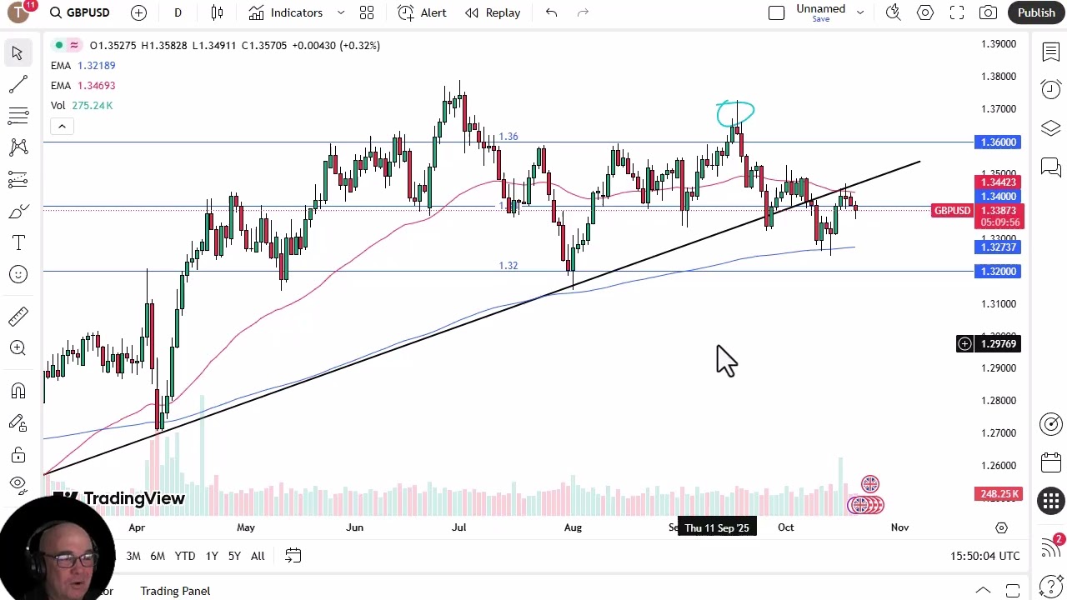Expand the dropdown arrow beside Indicators
1067x600 pixels.
pos(341,12)
